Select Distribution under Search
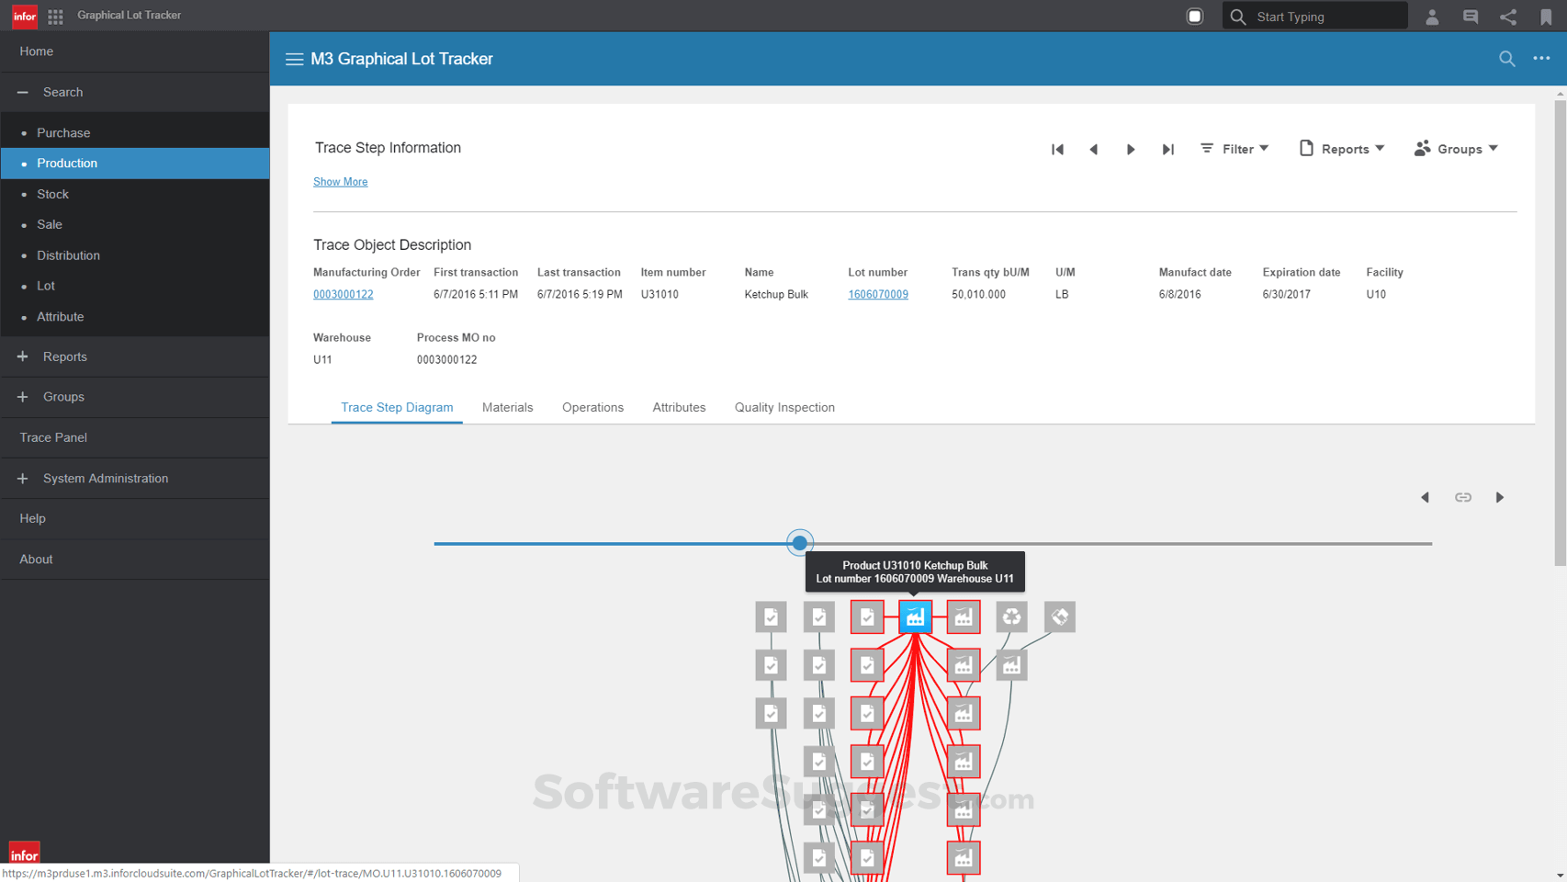This screenshot has width=1567, height=882. (x=135, y=255)
